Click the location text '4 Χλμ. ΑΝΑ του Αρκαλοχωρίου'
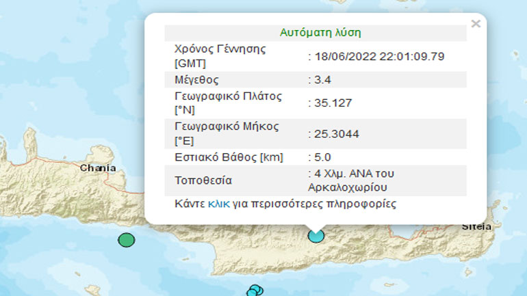 (351, 180)
